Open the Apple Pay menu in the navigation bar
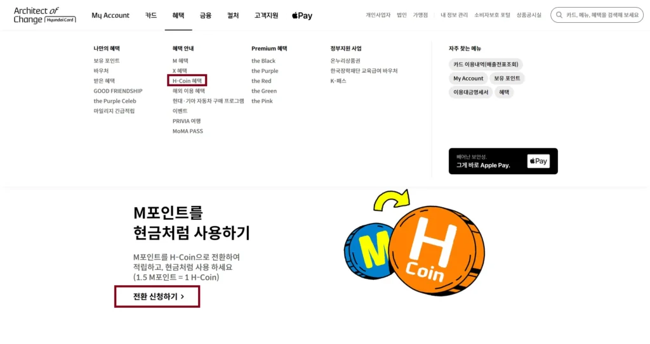The image size is (650, 344). pyautogui.click(x=302, y=15)
